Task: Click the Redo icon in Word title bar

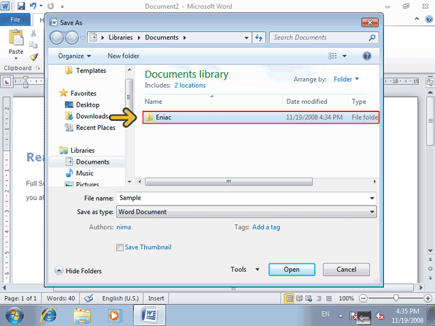Action: (50, 6)
